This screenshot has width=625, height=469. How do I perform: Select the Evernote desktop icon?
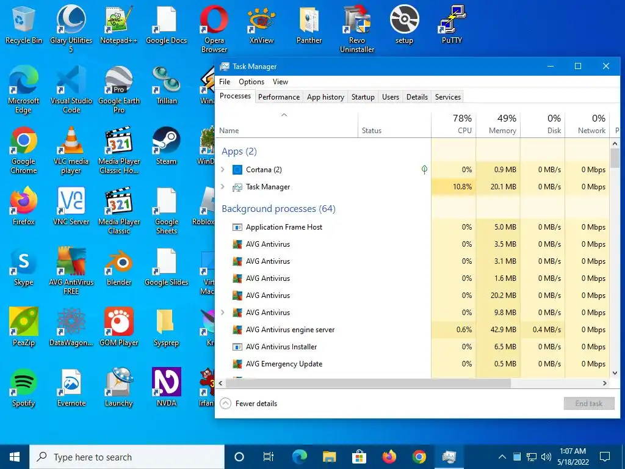pos(71,388)
